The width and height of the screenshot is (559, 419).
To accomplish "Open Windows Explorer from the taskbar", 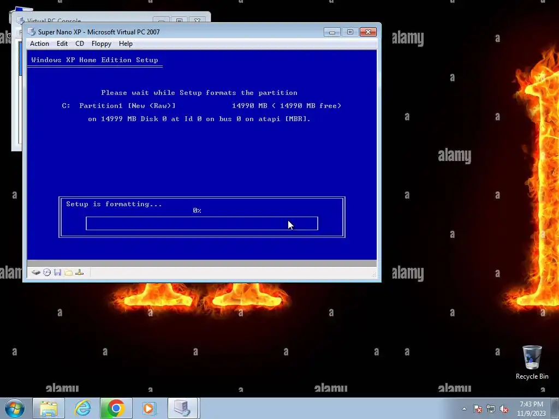I will click(x=49, y=408).
